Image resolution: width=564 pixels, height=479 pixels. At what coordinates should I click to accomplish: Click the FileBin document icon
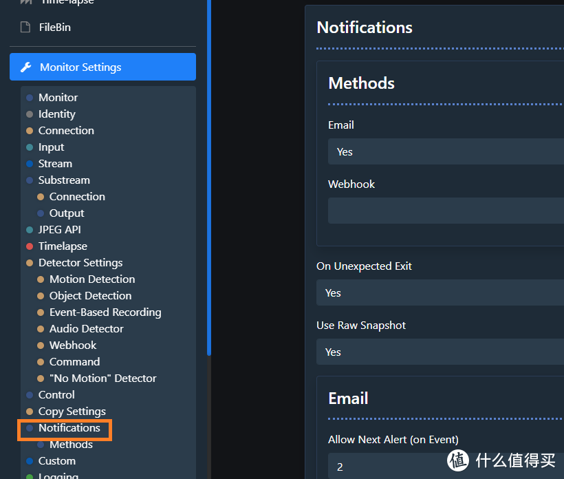coord(25,28)
